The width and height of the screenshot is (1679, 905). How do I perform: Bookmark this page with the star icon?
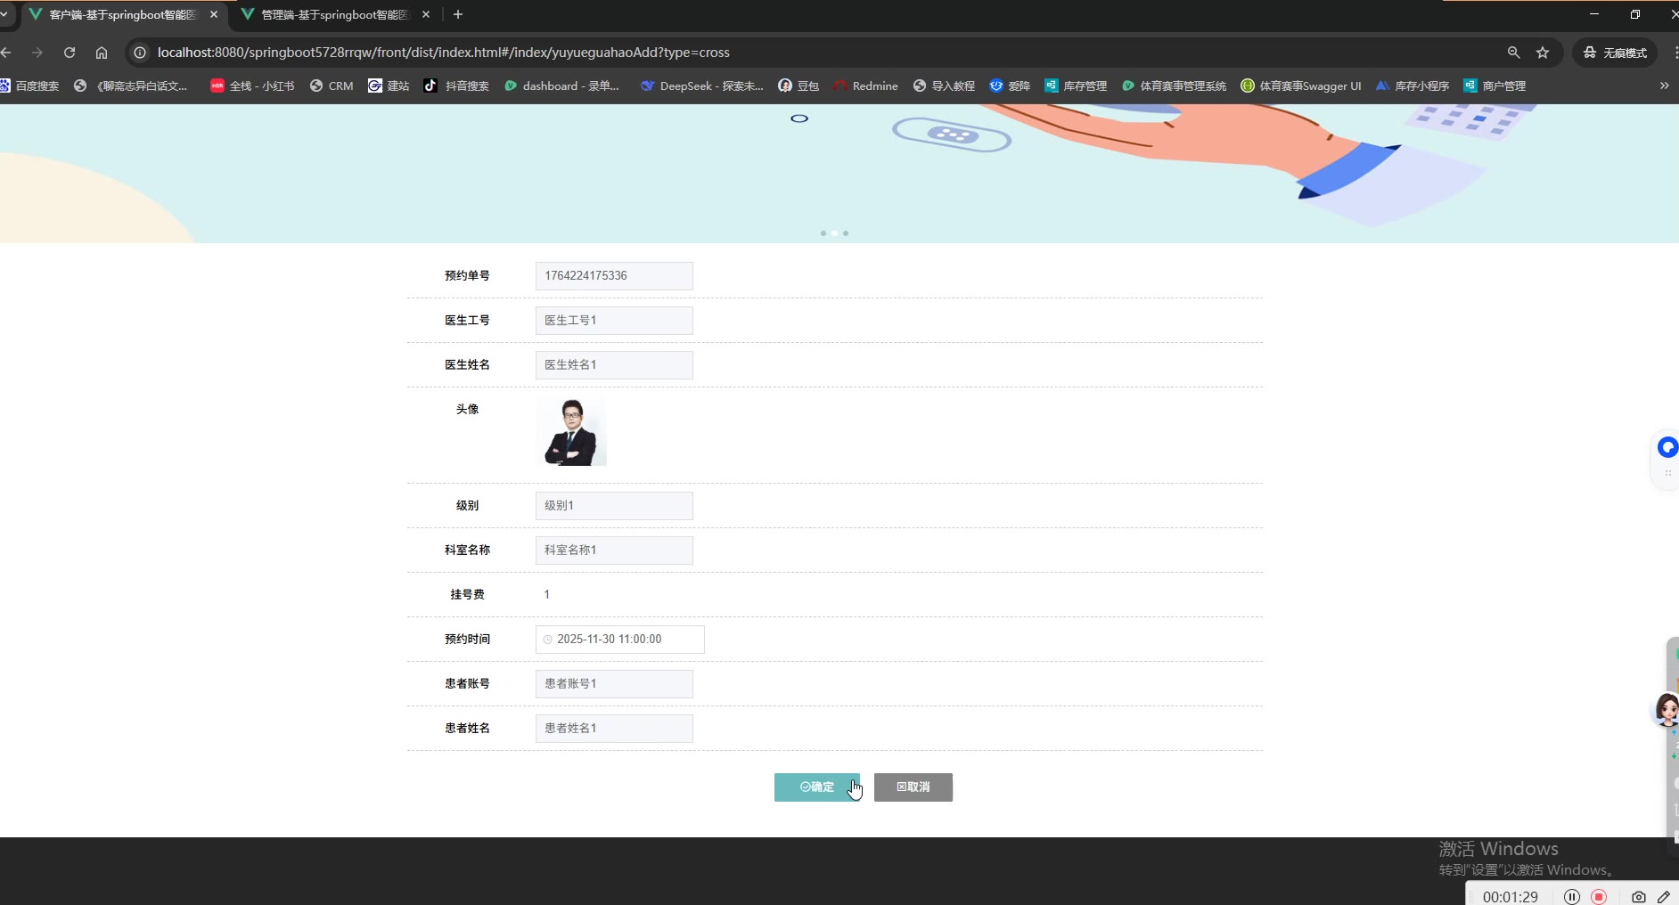click(1543, 53)
